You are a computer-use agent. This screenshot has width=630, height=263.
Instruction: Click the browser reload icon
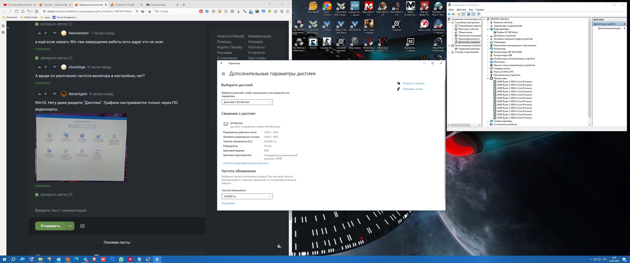[x=17, y=11]
